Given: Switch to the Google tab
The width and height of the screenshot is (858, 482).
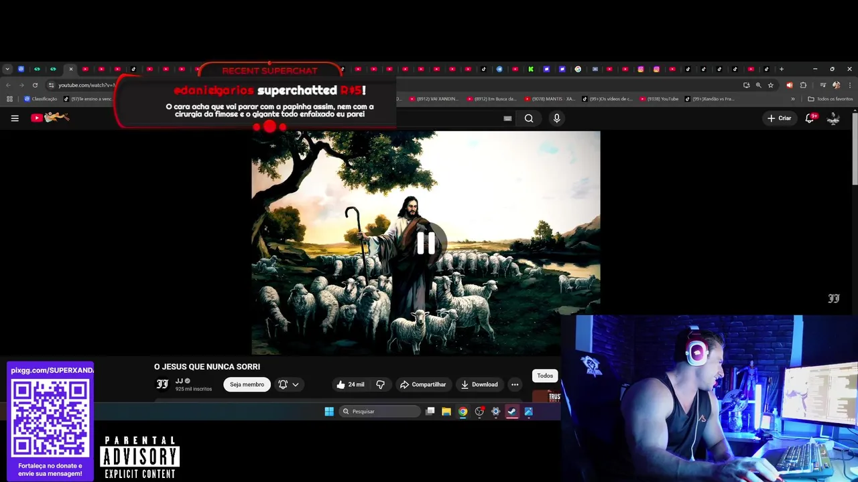Looking at the screenshot, I should (x=578, y=69).
